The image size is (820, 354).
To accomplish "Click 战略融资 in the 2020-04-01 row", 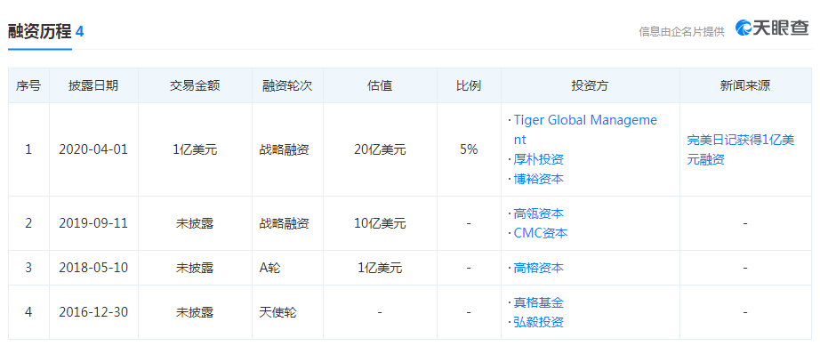I will [284, 149].
